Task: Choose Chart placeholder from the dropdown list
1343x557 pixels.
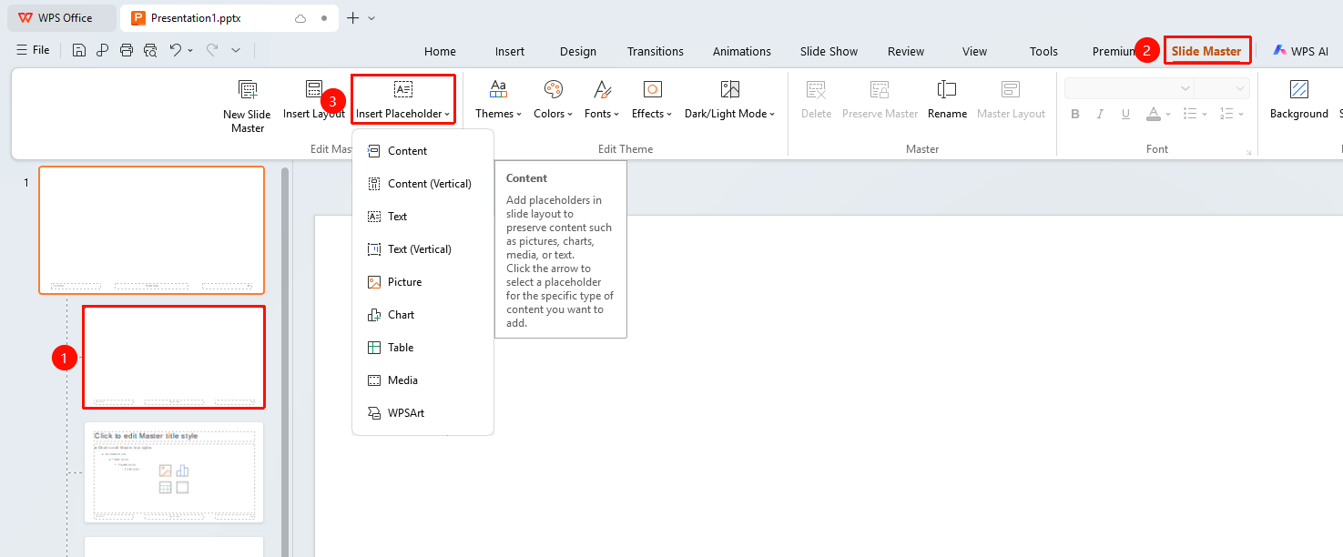Action: coord(422,315)
